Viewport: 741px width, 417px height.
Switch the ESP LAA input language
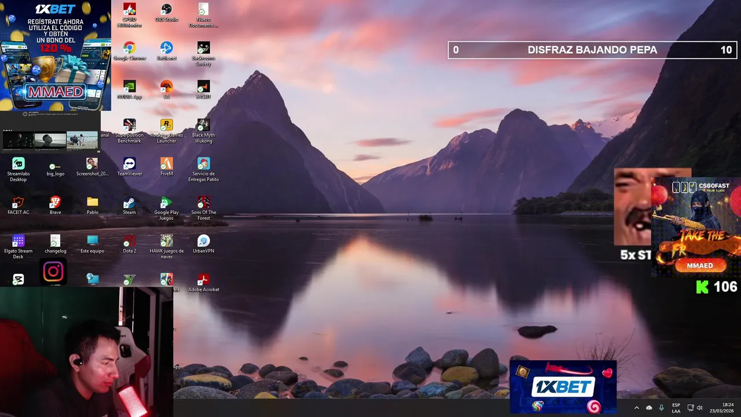point(676,408)
